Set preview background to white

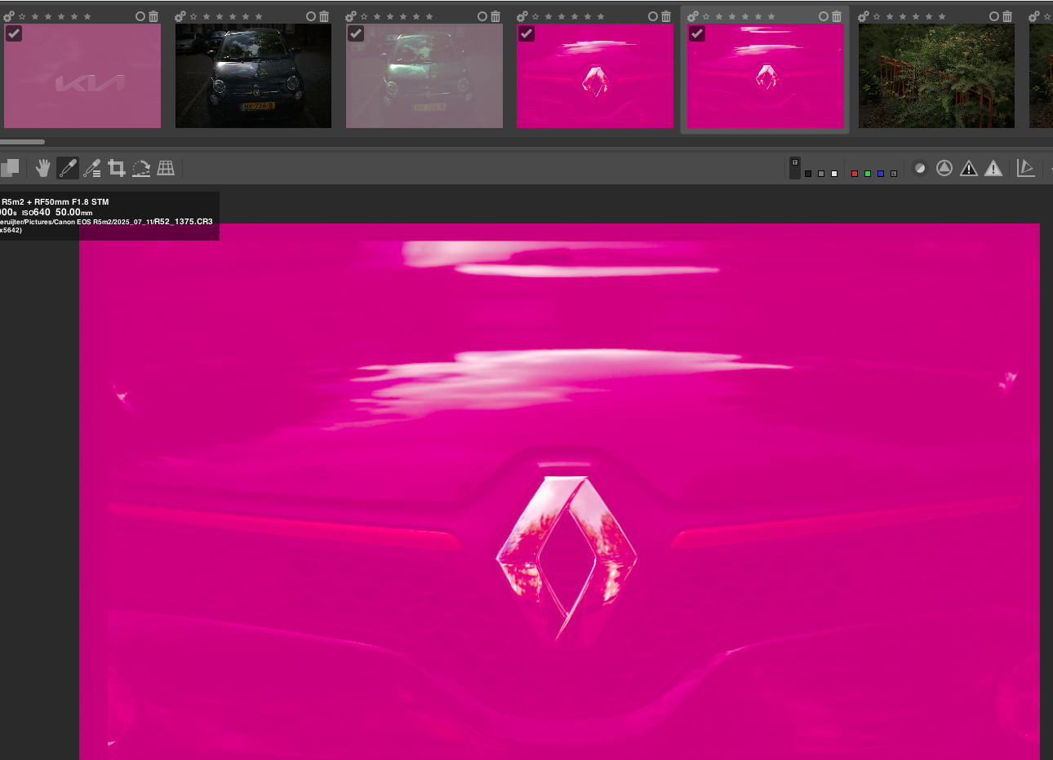pyautogui.click(x=834, y=174)
